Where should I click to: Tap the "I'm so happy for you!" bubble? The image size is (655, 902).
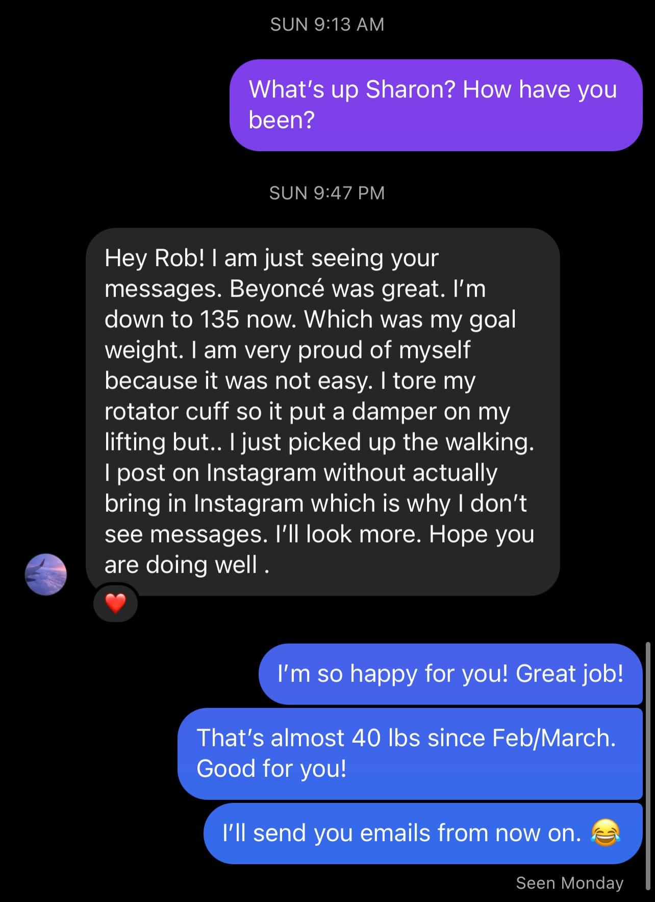pos(450,674)
